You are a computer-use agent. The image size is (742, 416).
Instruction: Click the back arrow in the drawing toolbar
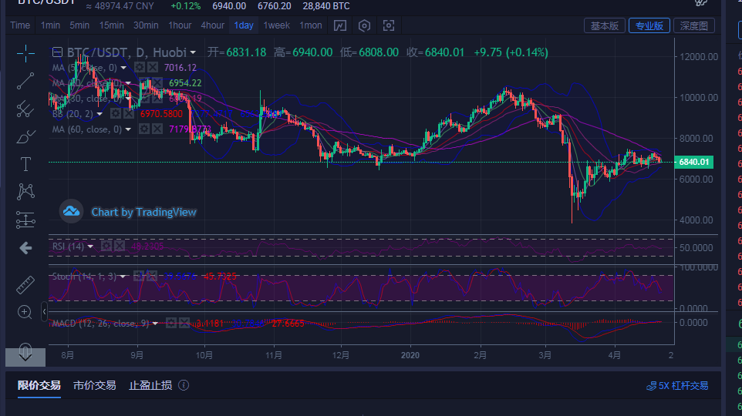tap(25, 248)
